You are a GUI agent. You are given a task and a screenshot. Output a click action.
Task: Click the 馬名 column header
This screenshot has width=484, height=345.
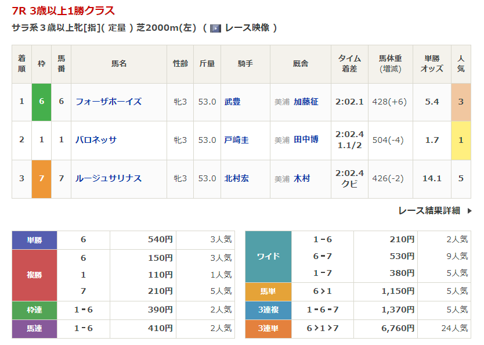tap(119, 64)
